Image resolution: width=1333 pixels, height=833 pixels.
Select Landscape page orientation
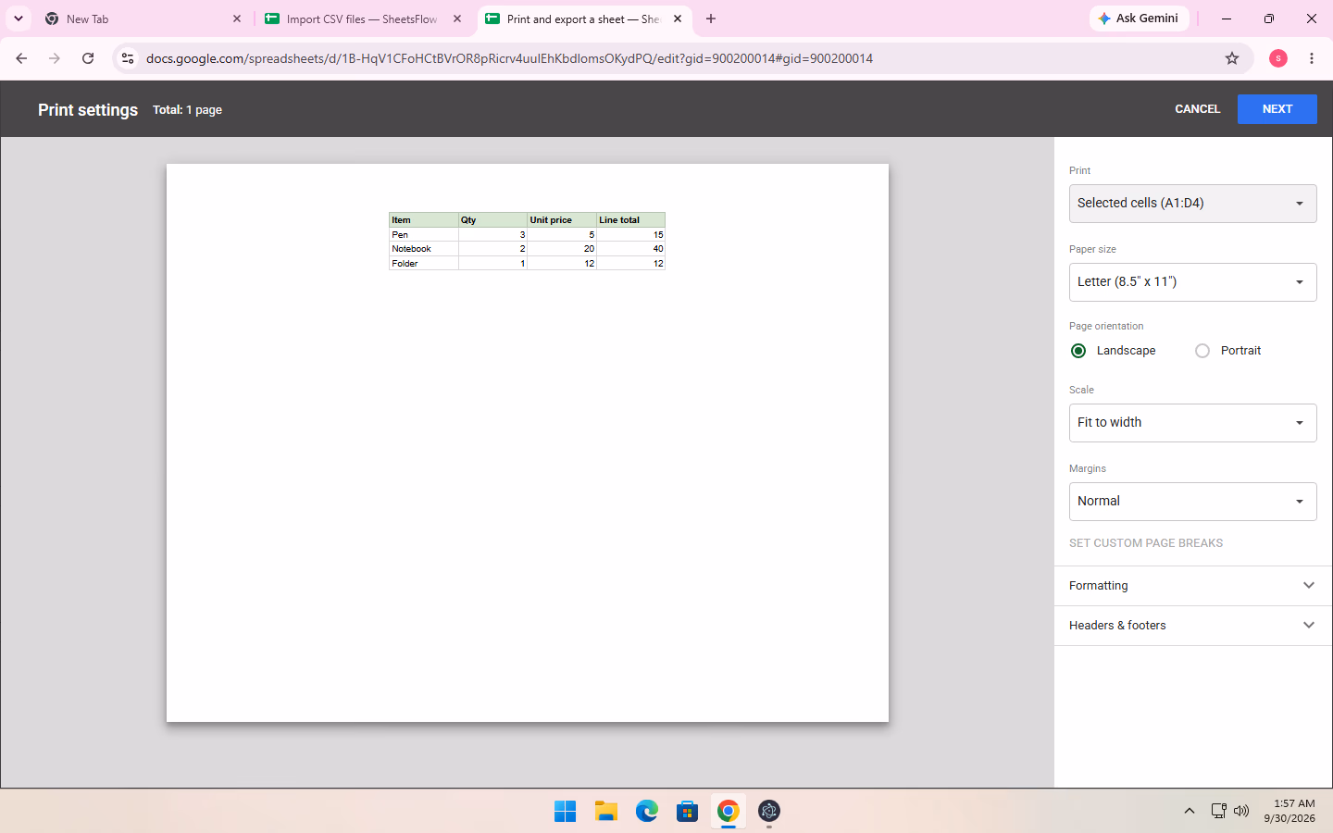[1078, 351]
